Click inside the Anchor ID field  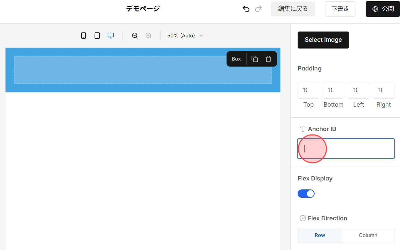[346, 149]
